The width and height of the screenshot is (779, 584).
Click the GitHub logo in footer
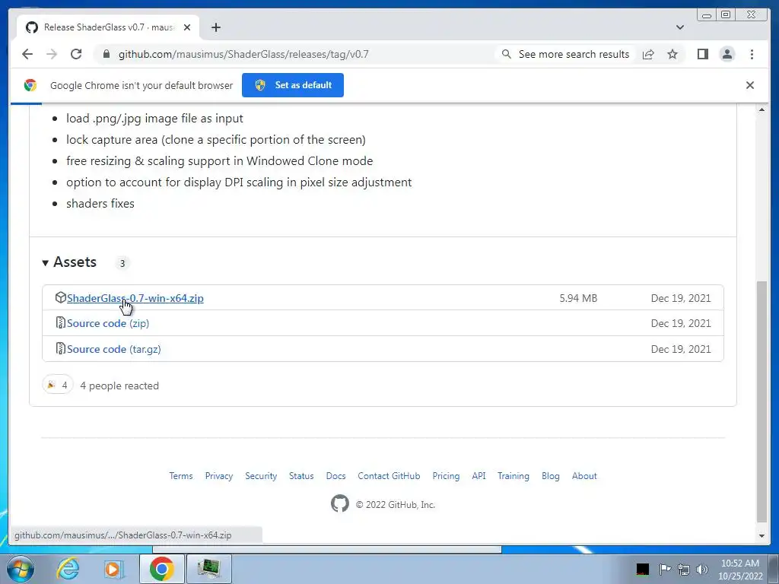pyautogui.click(x=340, y=503)
